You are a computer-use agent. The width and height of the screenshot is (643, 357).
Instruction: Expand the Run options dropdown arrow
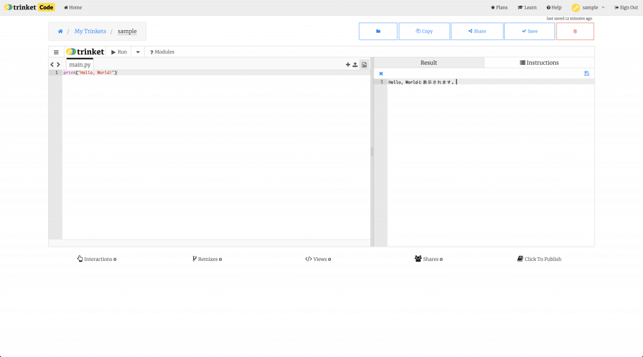coord(138,52)
